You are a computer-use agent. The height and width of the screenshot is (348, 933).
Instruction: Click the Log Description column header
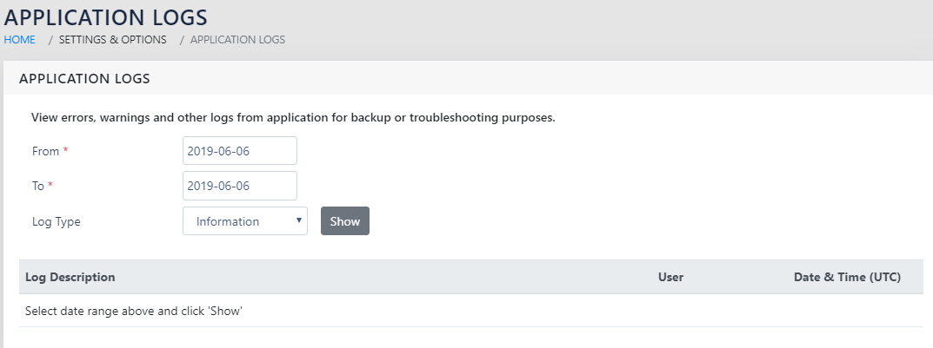[x=70, y=278]
